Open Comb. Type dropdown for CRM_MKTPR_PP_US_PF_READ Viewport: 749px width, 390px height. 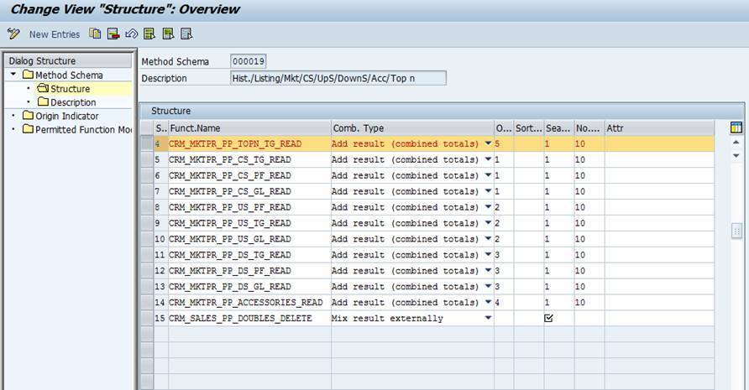point(488,206)
